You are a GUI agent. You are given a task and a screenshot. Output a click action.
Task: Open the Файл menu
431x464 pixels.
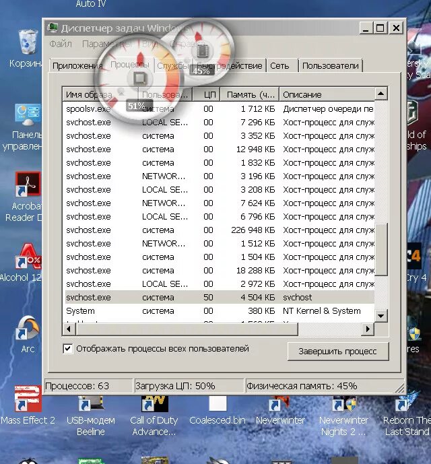[61, 44]
